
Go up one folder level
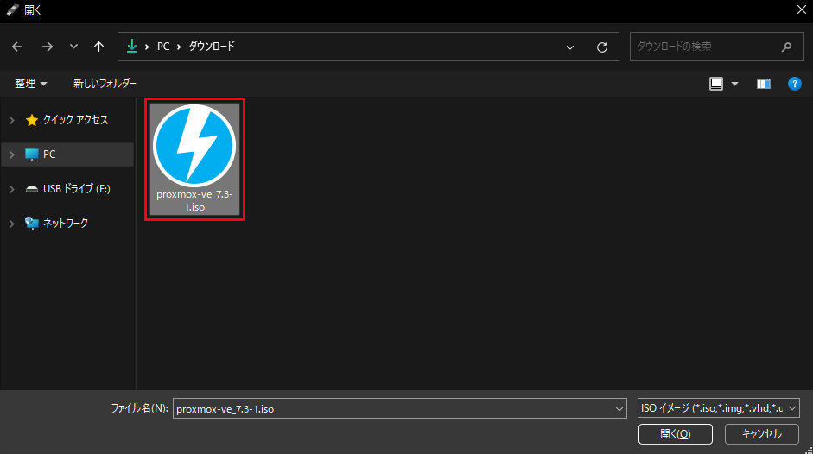tap(98, 47)
